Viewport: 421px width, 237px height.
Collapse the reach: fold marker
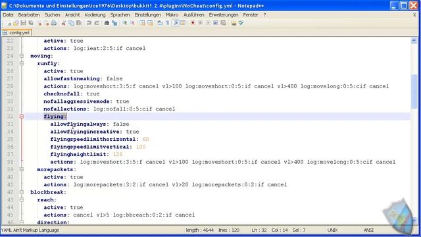(22, 199)
